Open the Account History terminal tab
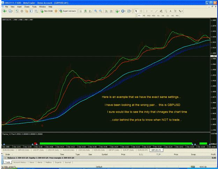Viewport: 218px width, 169px height. click(x=20, y=162)
